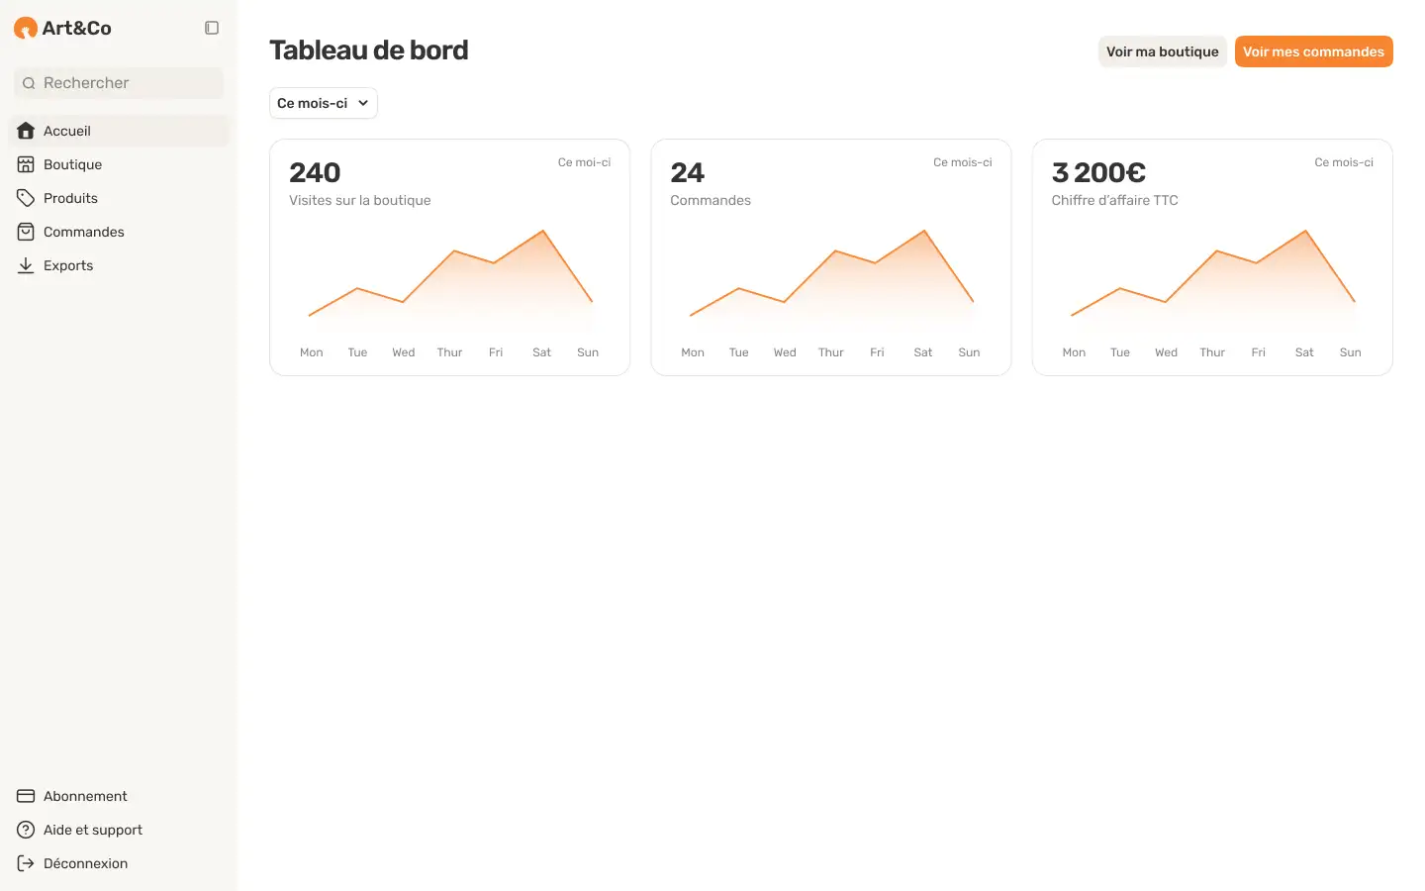The image size is (1425, 891).
Task: Click the Art&Co logo icon
Action: pyautogui.click(x=26, y=29)
